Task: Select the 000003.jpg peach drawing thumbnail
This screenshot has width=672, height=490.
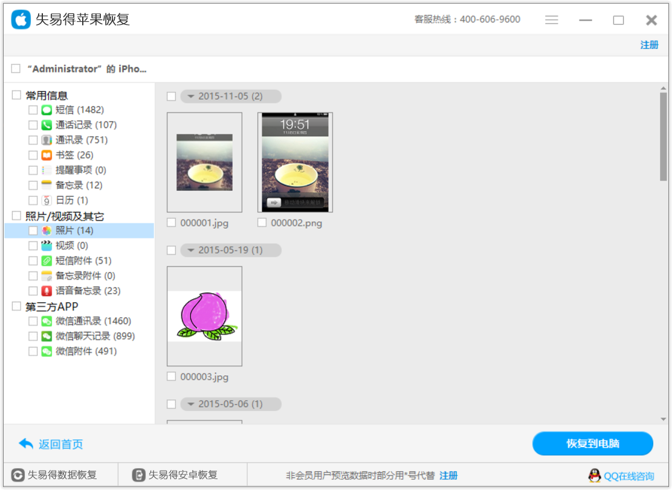Action: (x=204, y=315)
